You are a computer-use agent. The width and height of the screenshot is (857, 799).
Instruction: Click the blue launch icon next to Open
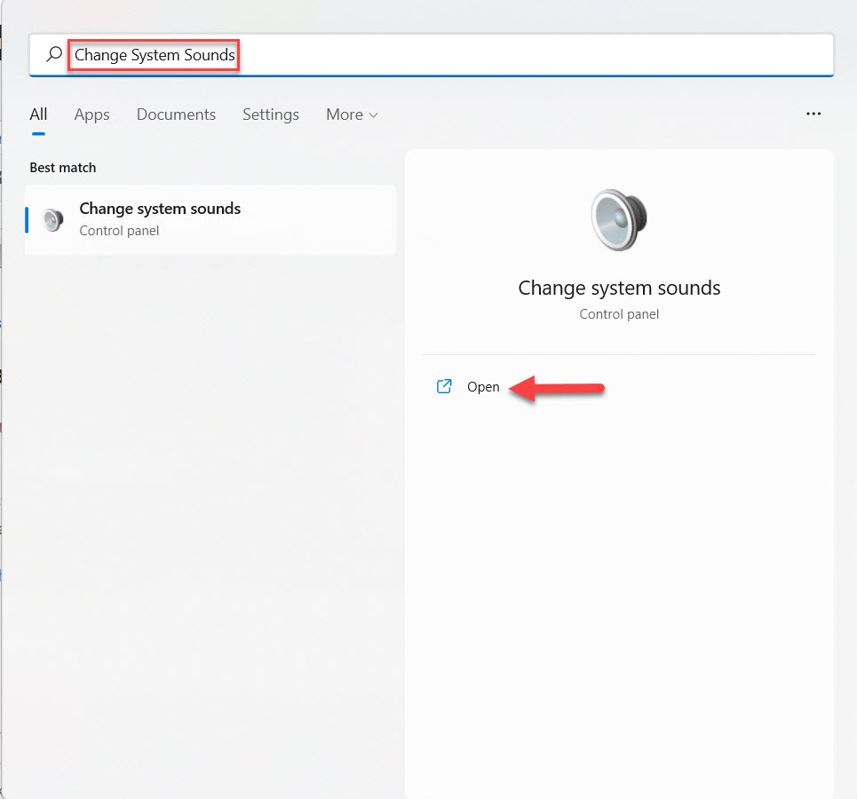point(444,386)
